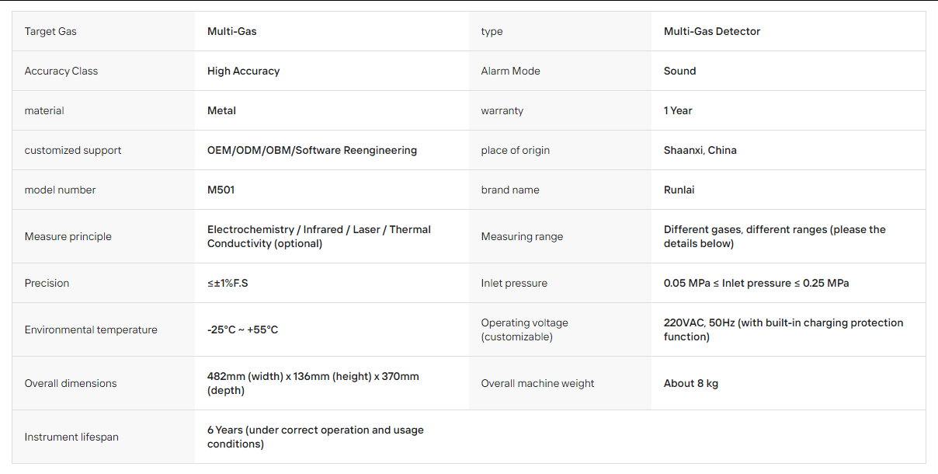Click the 'place of origin' label
The width and height of the screenshot is (938, 474).
pos(516,150)
